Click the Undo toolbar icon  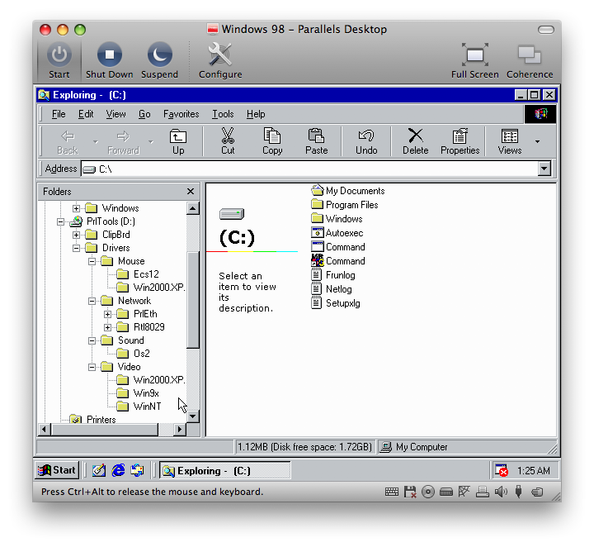point(366,136)
